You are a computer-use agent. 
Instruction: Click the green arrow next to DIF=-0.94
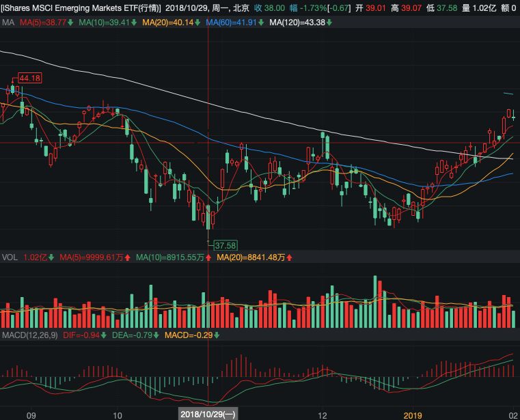tap(103, 335)
